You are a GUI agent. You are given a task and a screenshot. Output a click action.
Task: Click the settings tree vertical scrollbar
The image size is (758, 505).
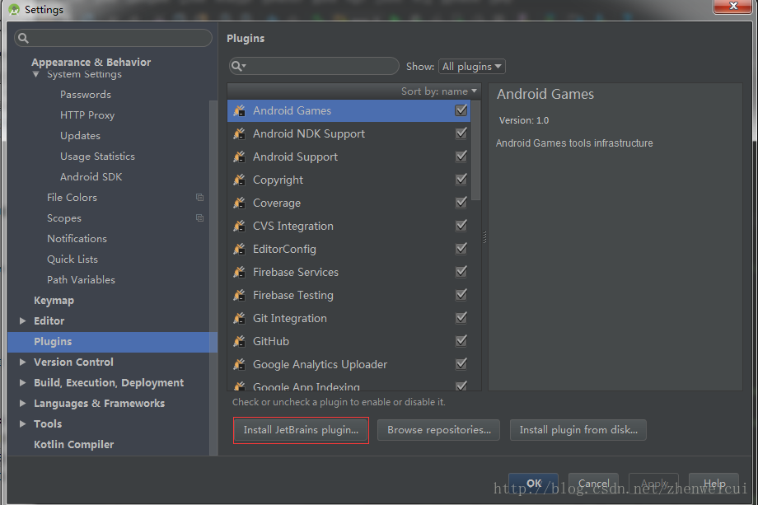(x=213, y=278)
